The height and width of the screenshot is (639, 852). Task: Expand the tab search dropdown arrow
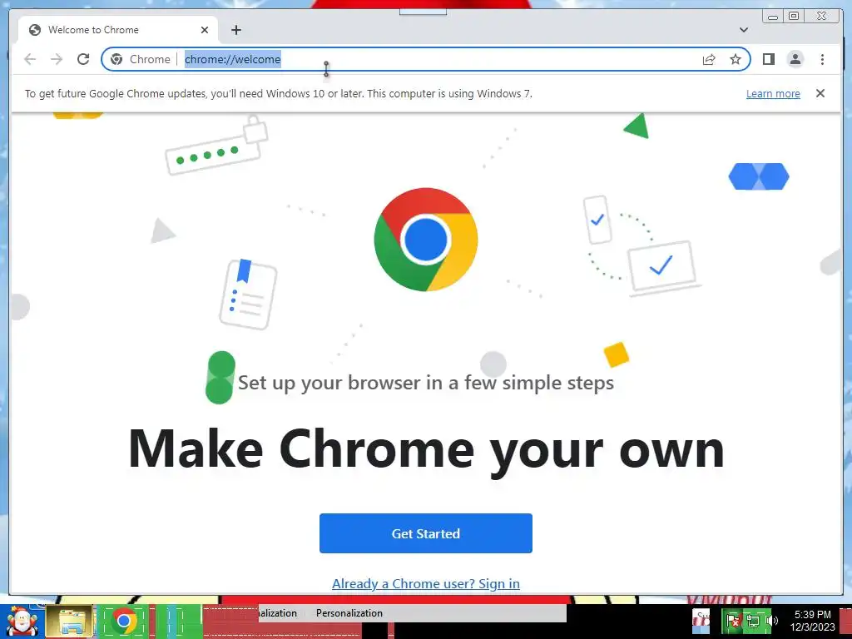tap(744, 30)
